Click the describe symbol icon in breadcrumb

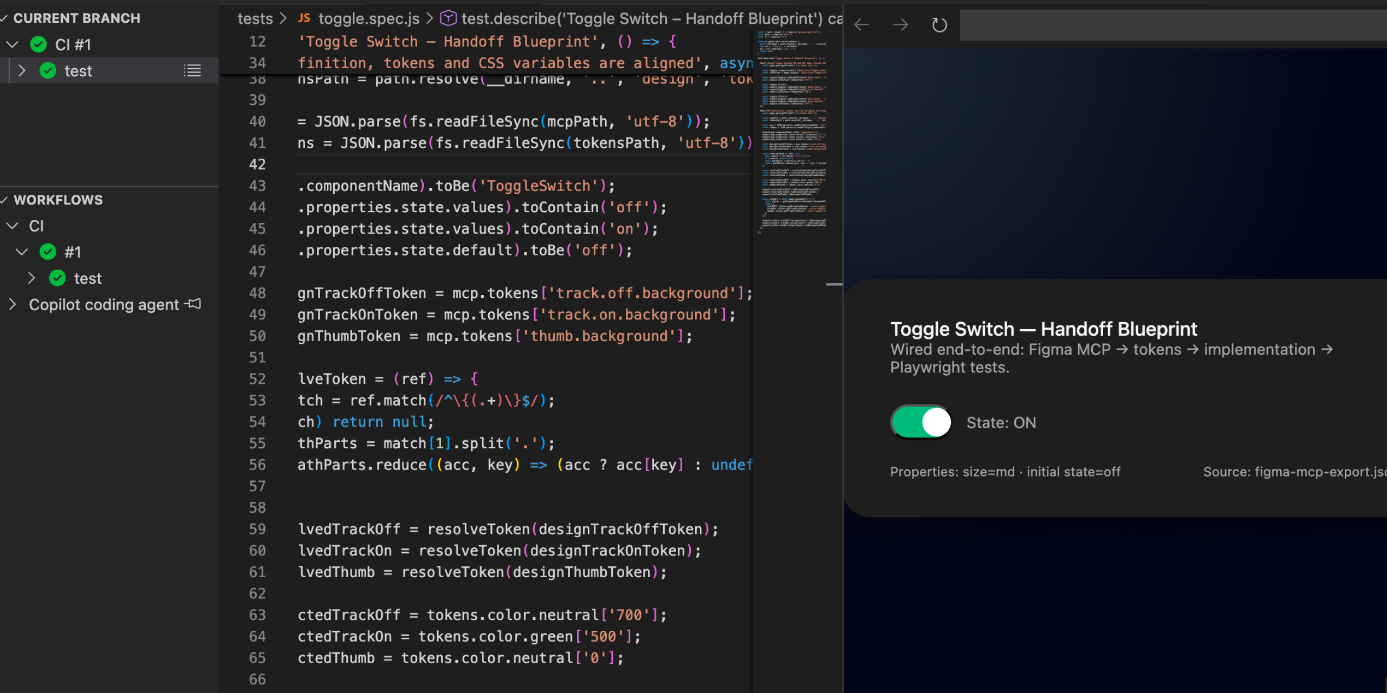click(448, 18)
